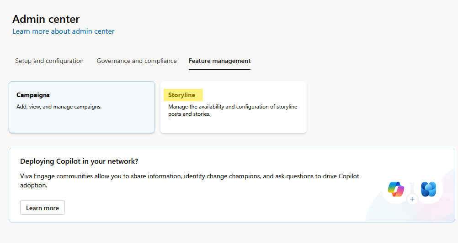
Task: Select the Feature management tab
Action: (220, 61)
